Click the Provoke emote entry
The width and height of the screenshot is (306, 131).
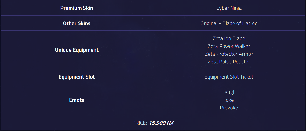point(229,108)
